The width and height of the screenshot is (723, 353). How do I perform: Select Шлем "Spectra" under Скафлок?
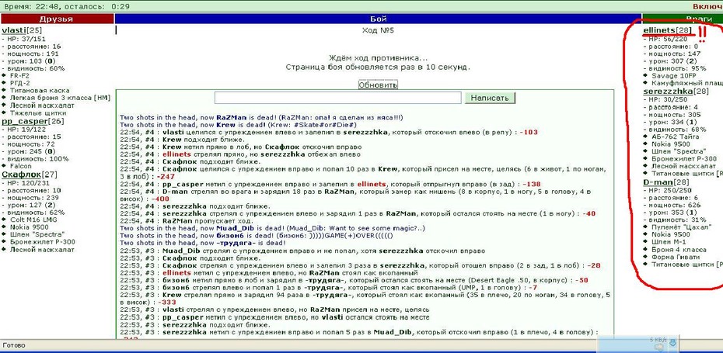(36, 234)
